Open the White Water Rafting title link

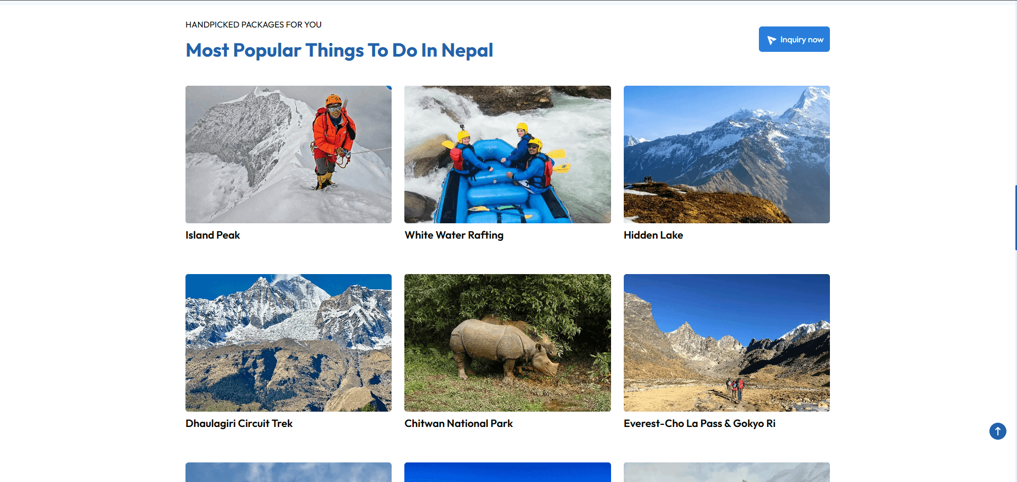[454, 235]
